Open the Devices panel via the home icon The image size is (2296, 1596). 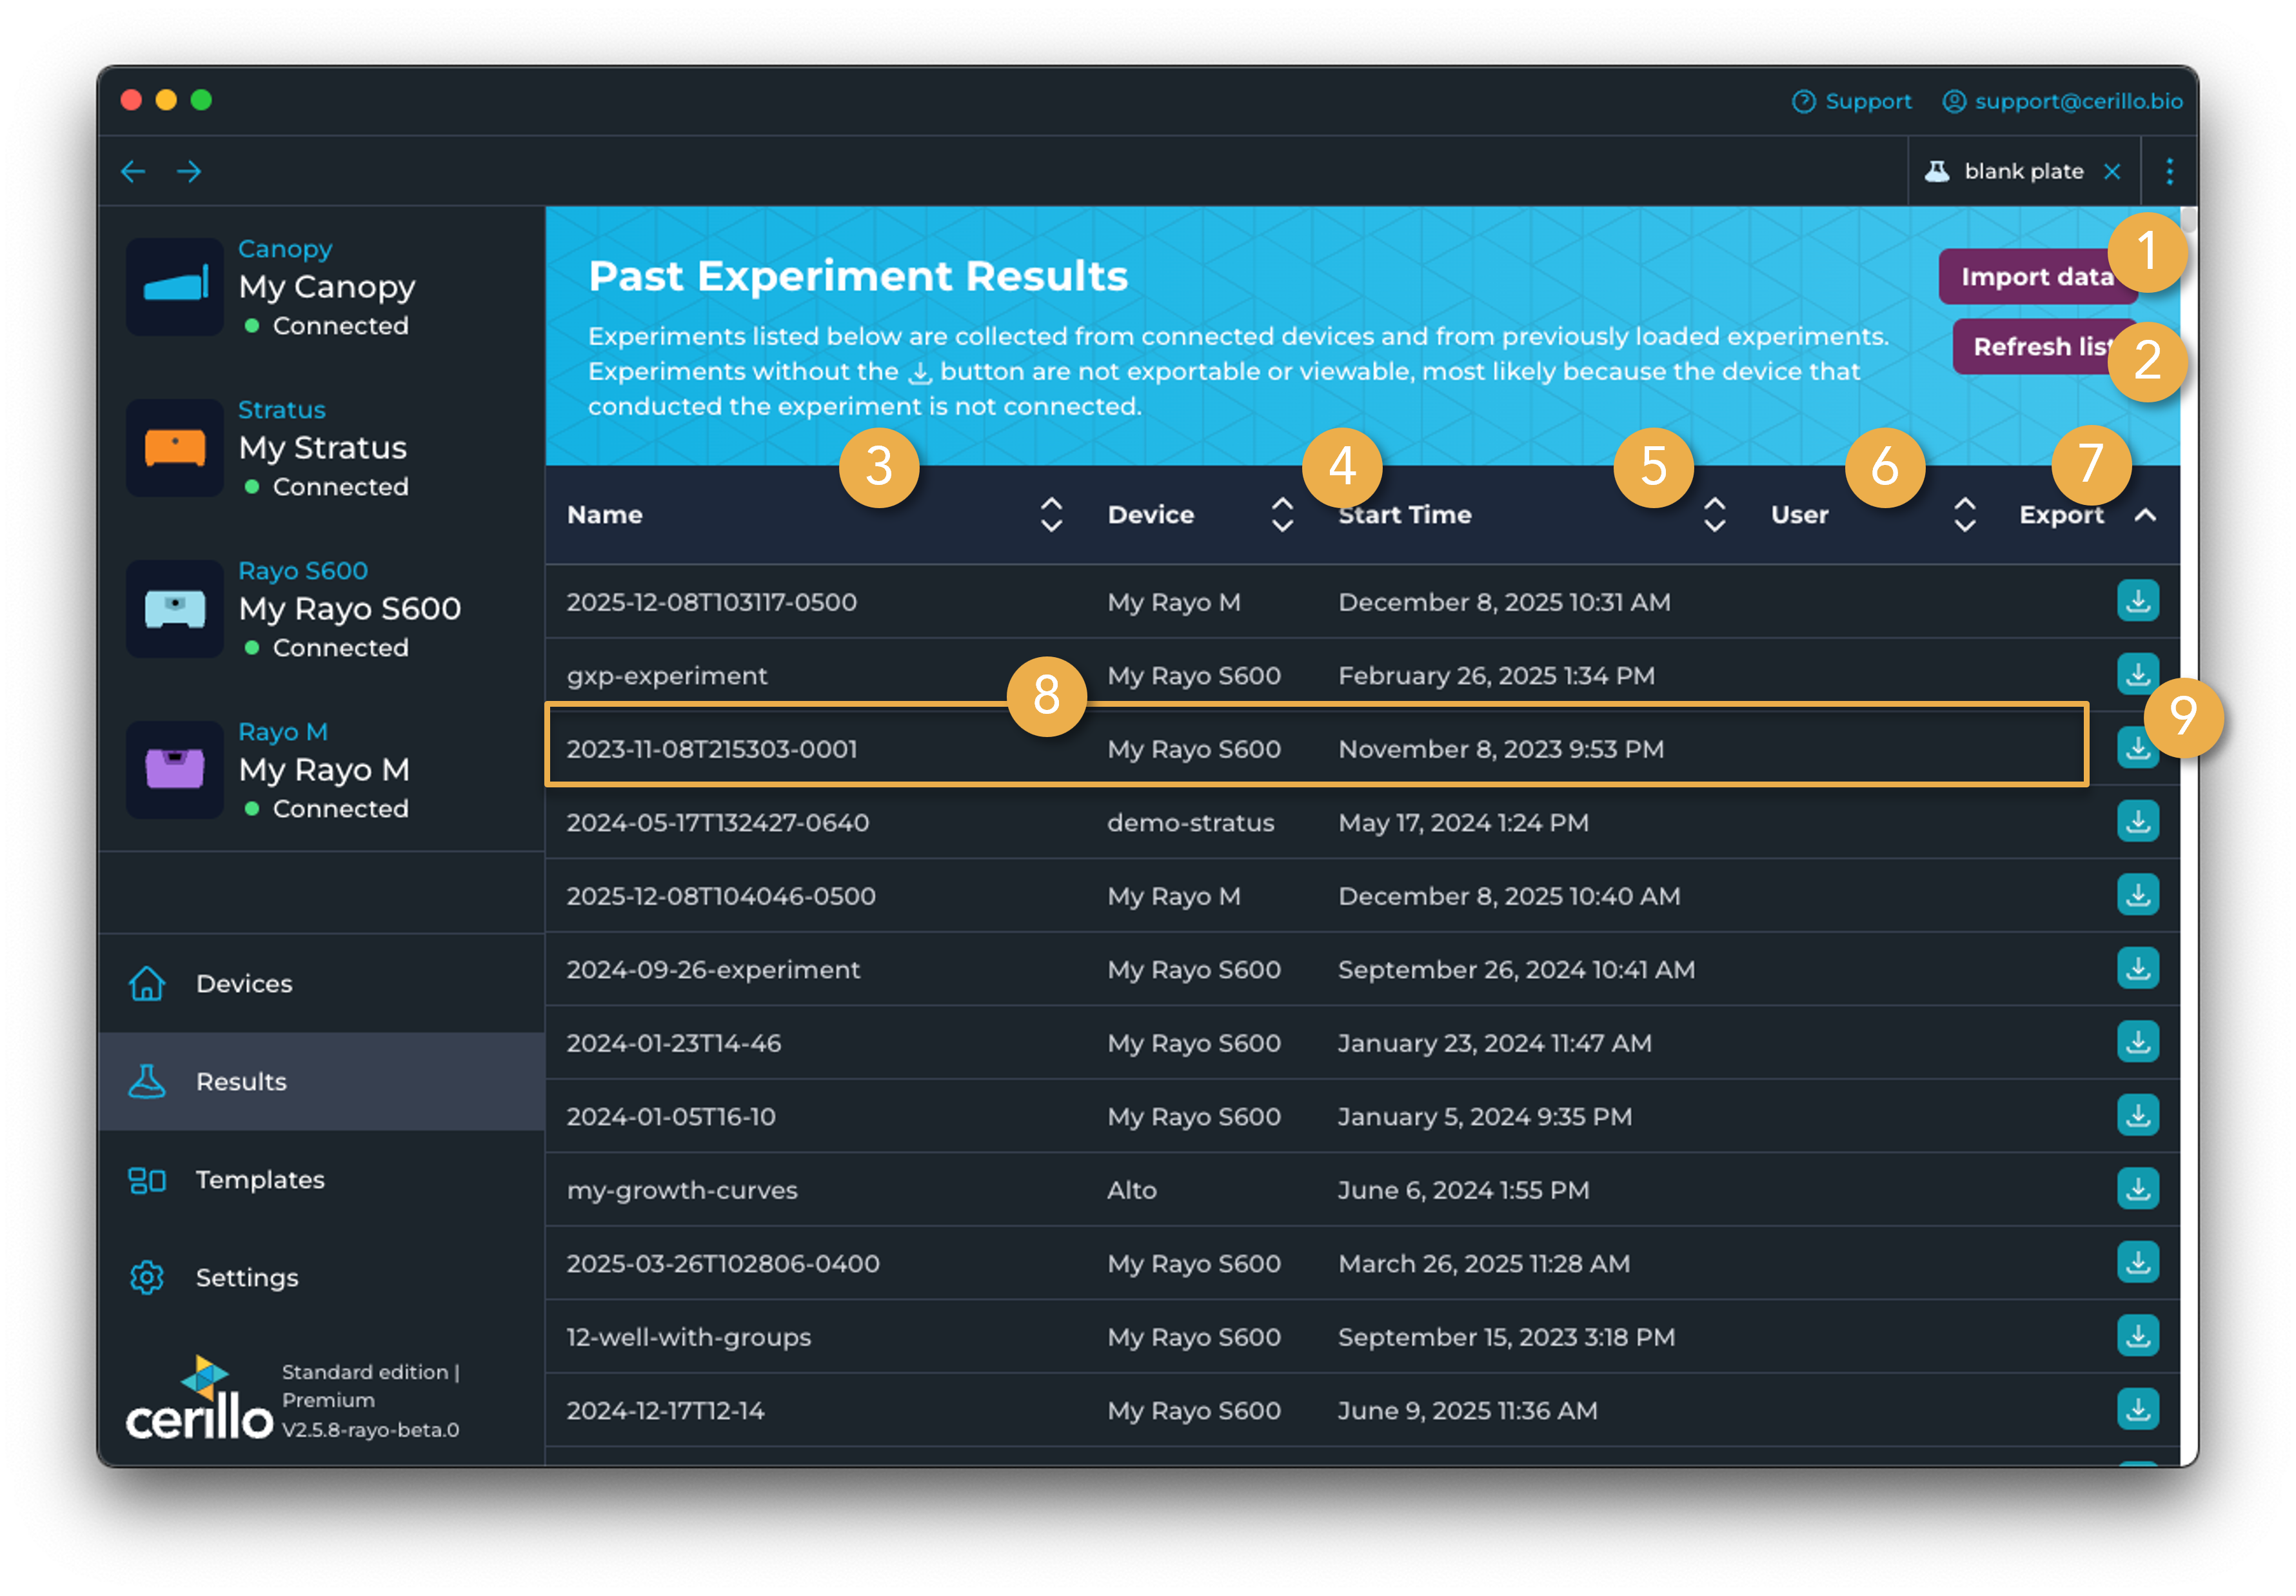(x=146, y=983)
